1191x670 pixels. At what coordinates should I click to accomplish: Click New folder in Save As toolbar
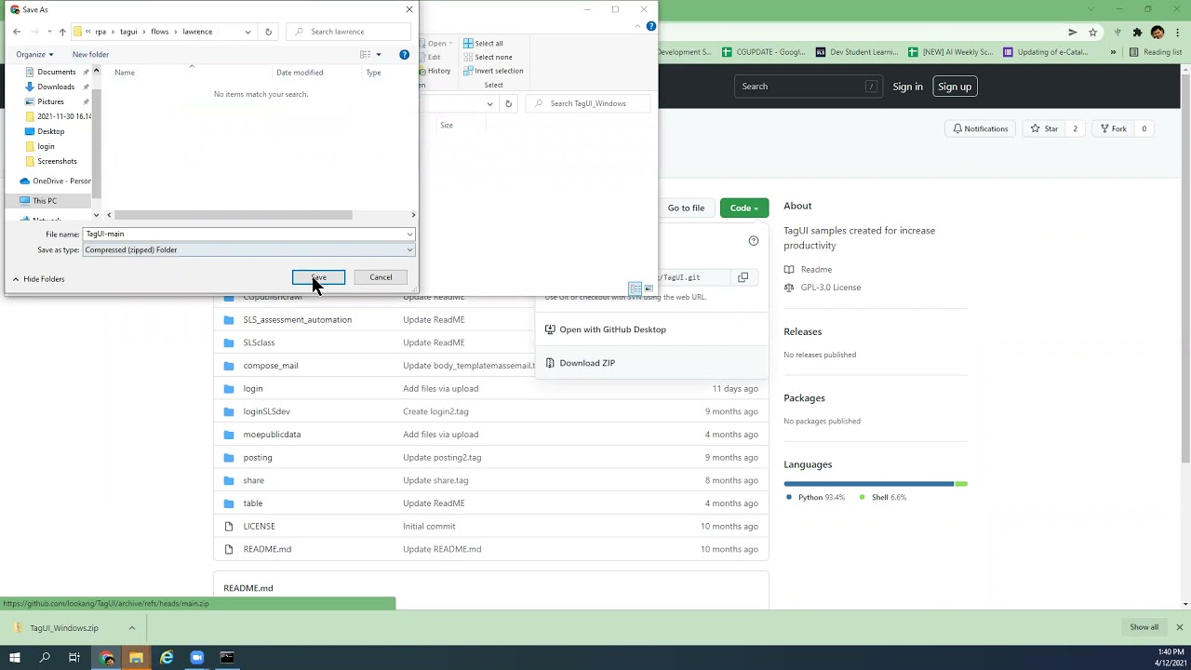(90, 54)
